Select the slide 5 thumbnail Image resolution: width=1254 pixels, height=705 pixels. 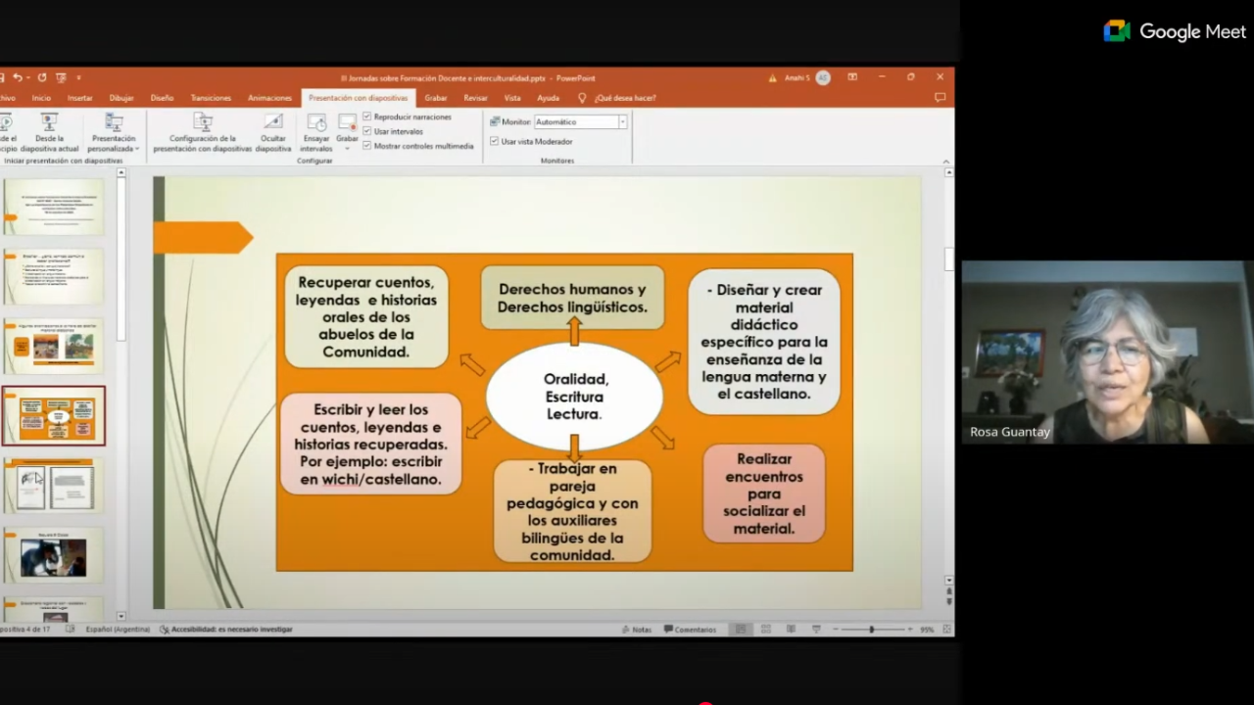(x=55, y=487)
